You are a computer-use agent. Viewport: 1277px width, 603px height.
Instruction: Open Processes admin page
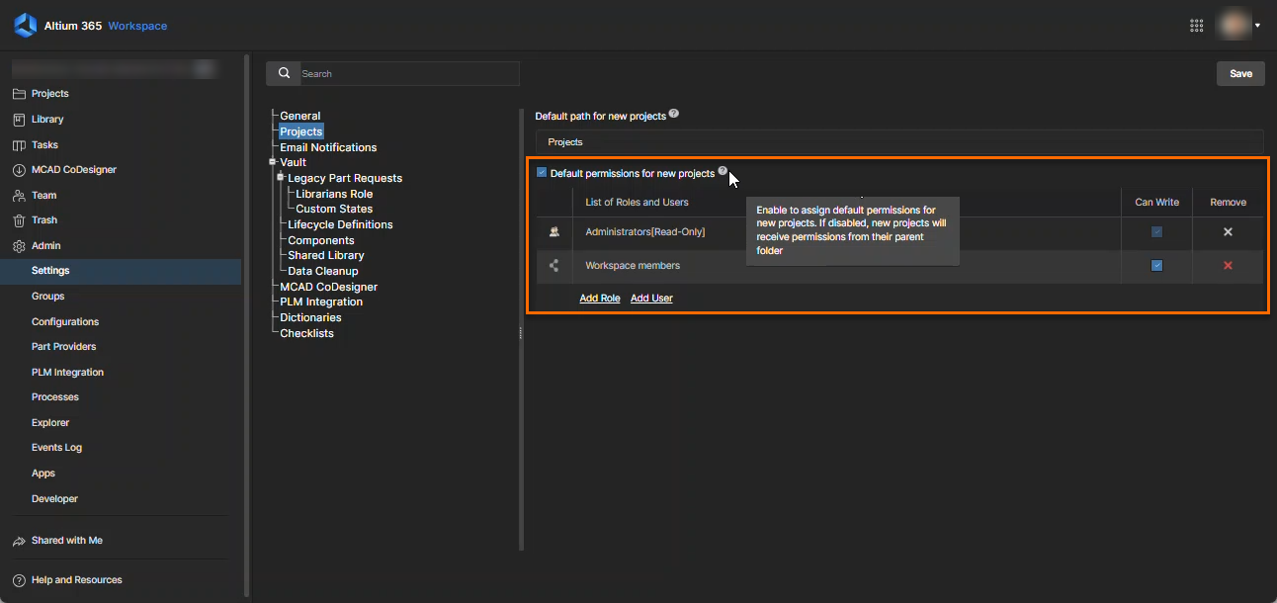click(54, 397)
